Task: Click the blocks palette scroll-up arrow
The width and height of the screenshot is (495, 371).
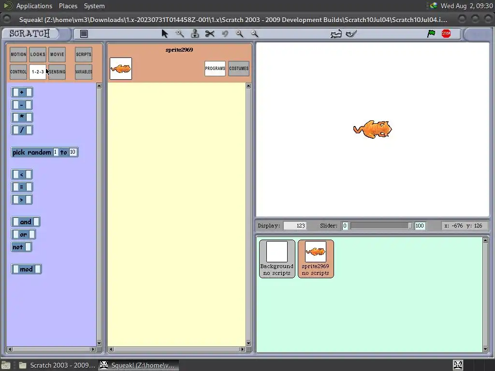Action: pyautogui.click(x=99, y=86)
